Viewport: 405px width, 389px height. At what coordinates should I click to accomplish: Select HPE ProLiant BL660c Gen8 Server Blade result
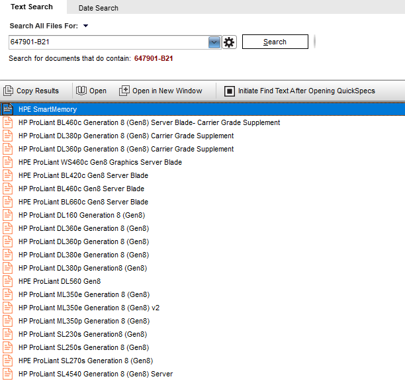pos(83,202)
